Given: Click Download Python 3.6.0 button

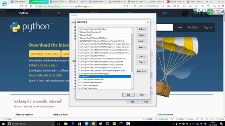Looking at the screenshot, I should pyautogui.click(x=45, y=54).
